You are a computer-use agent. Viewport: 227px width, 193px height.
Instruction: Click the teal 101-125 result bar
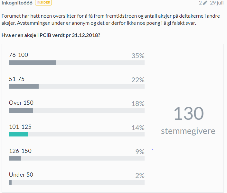coord(18,134)
